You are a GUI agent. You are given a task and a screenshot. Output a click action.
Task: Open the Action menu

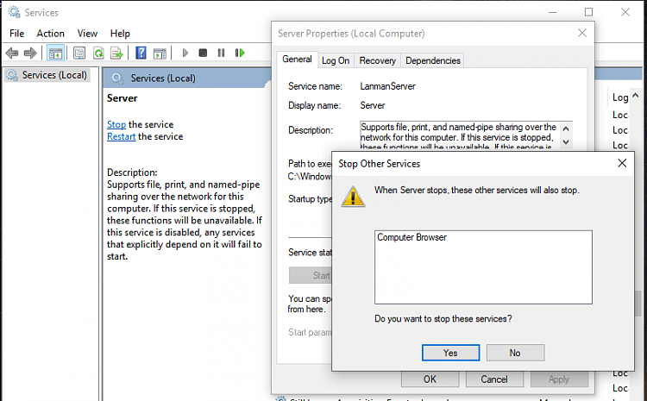tap(50, 34)
